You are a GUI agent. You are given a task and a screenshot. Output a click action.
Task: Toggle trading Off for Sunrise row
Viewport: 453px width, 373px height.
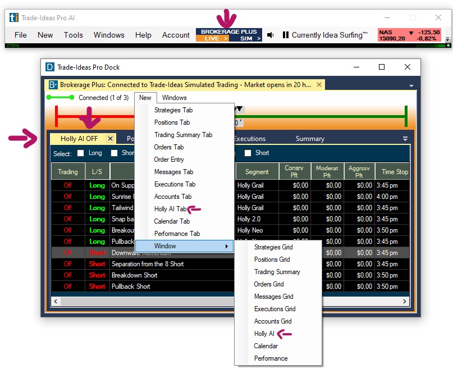click(x=68, y=197)
